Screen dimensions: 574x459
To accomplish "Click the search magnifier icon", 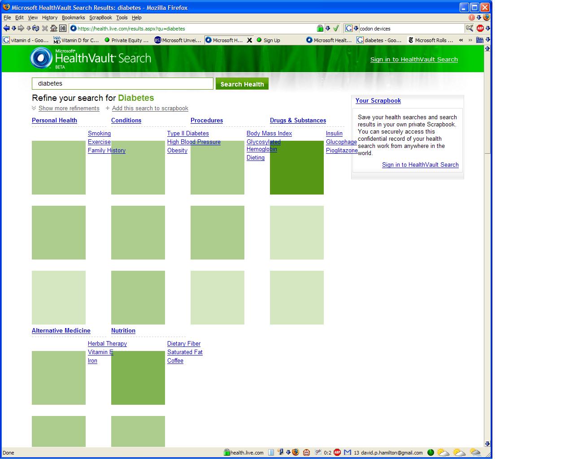I will coord(470,28).
